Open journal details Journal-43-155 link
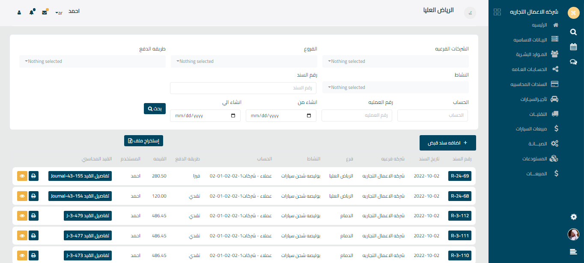The width and height of the screenshot is (584, 263). 80,176
